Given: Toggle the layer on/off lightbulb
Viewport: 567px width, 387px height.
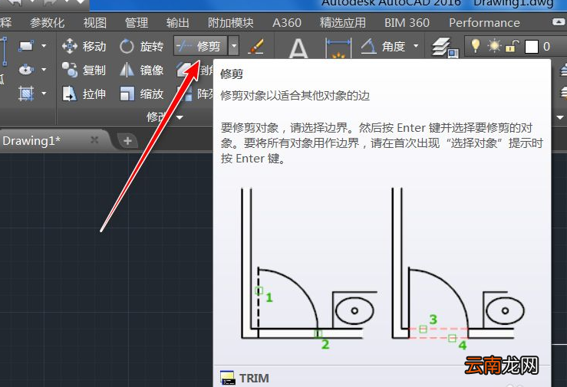Looking at the screenshot, I should pos(476,46).
